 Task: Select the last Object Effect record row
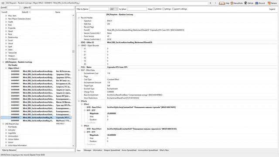pyautogui.click(x=36, y=121)
